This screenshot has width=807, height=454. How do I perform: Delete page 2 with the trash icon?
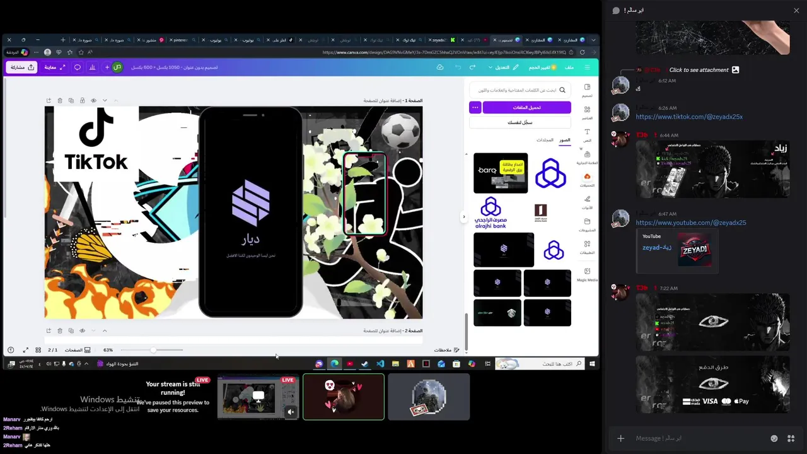point(60,330)
